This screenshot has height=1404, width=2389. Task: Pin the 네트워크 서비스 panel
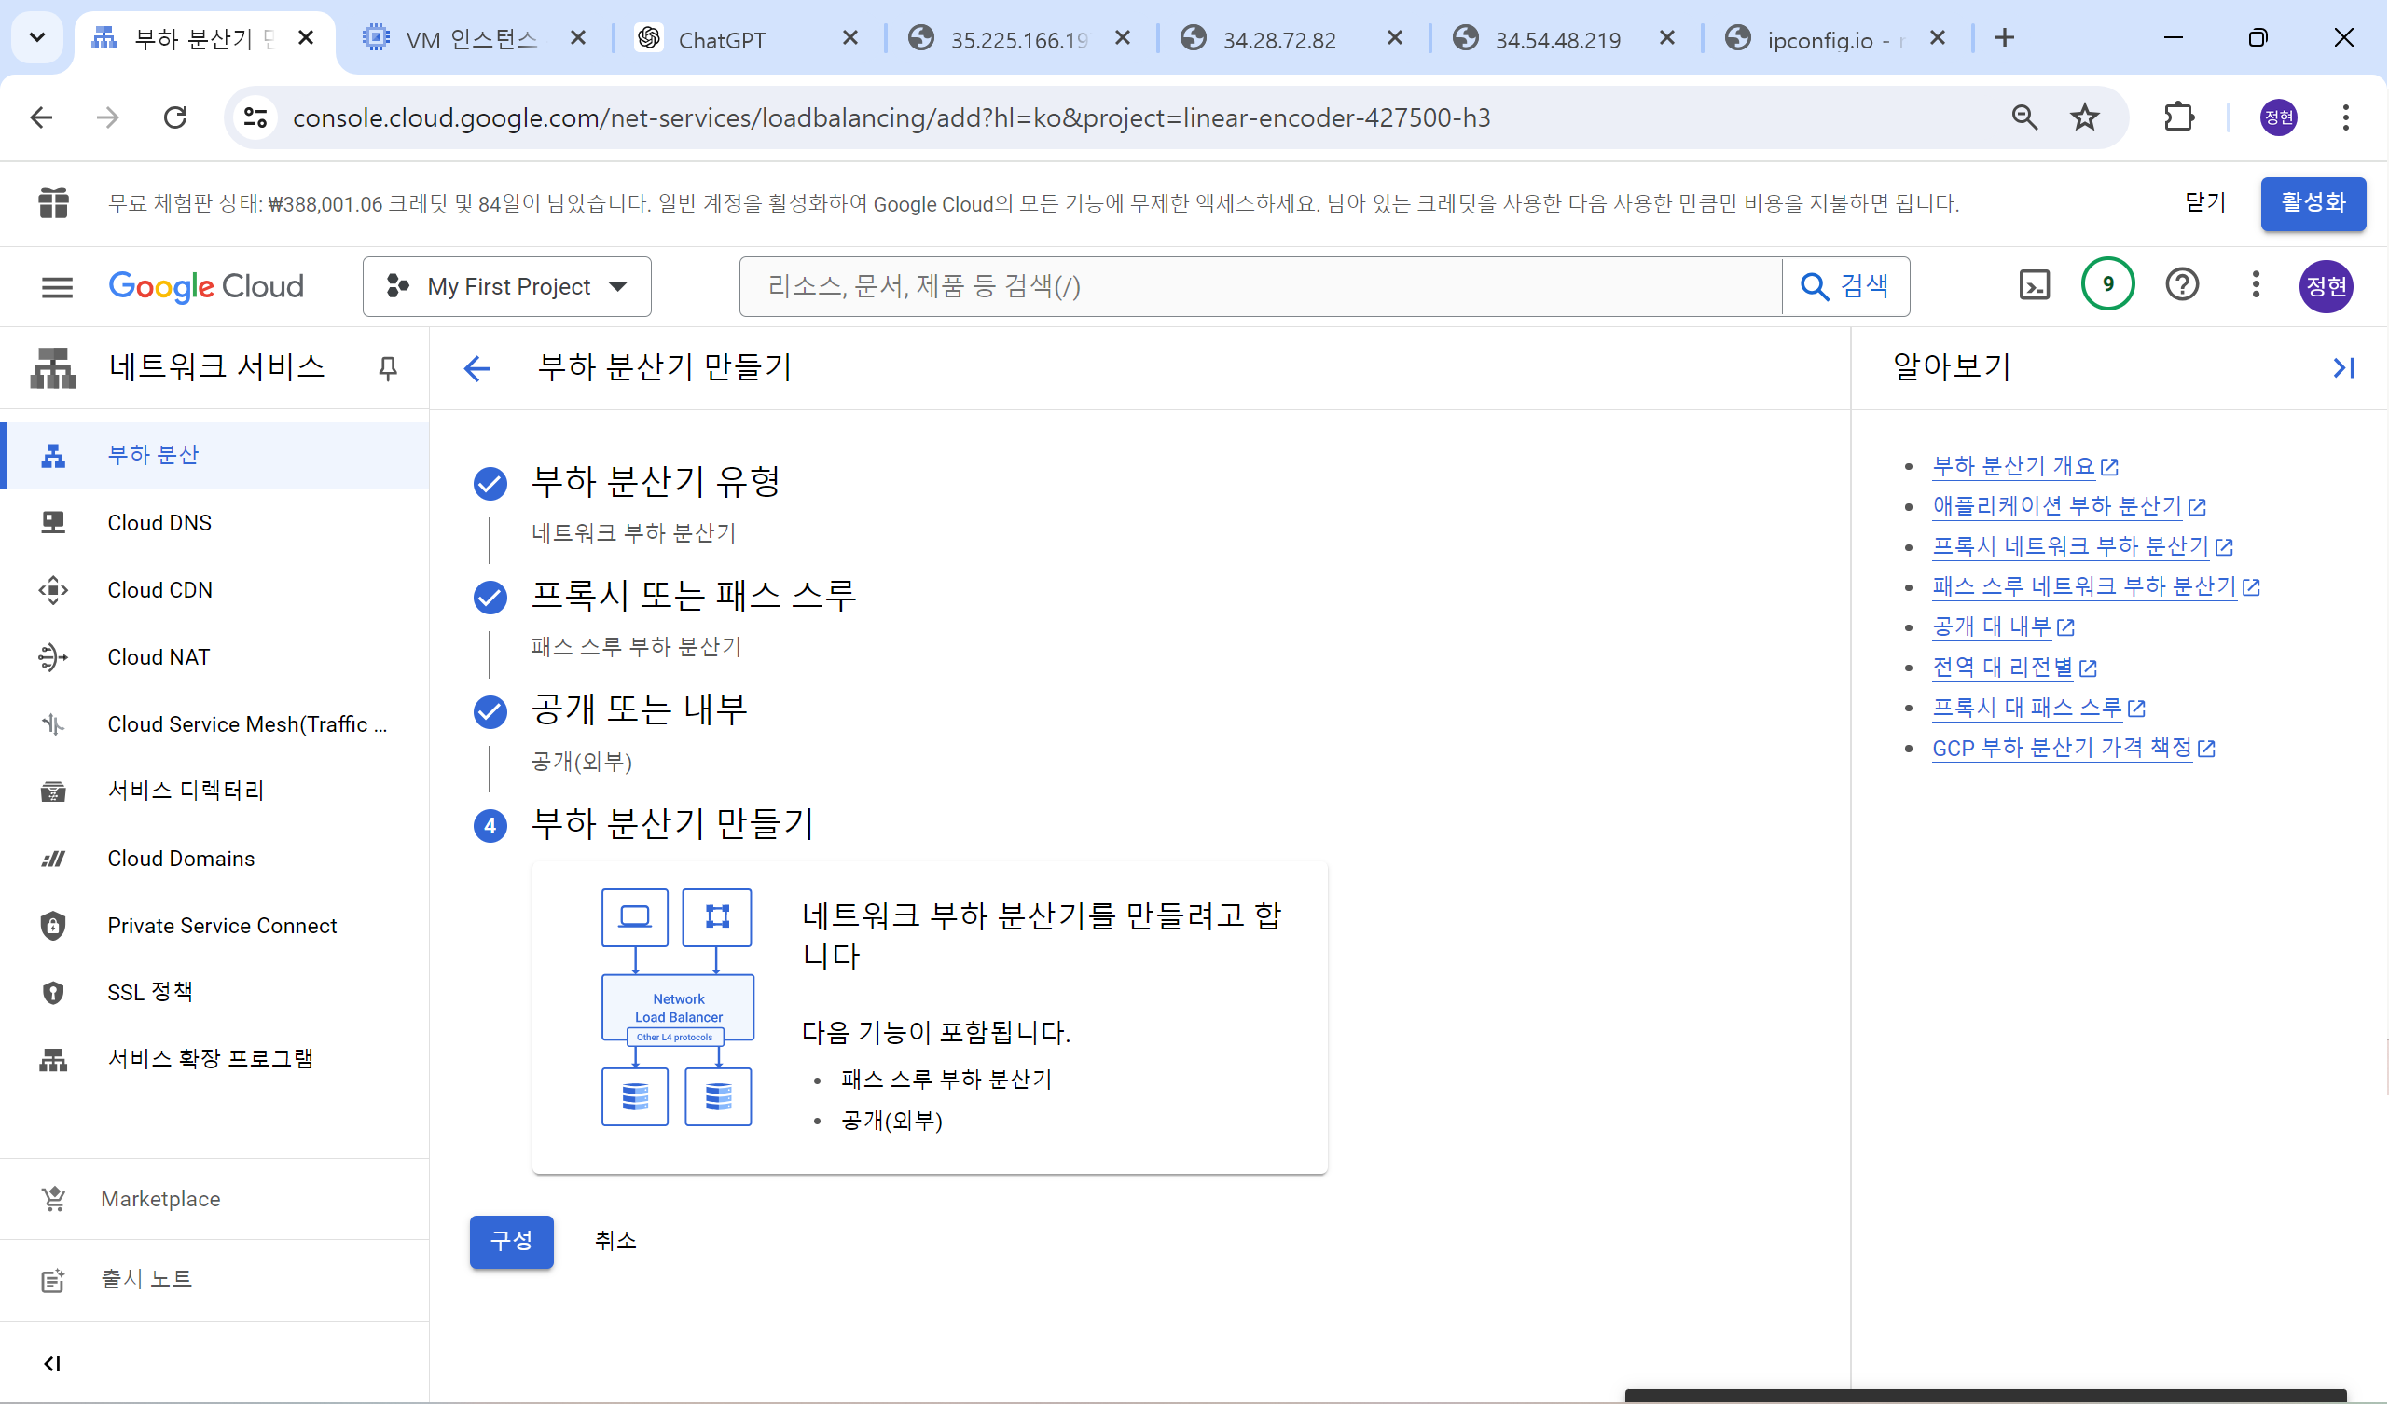pyautogui.click(x=388, y=368)
